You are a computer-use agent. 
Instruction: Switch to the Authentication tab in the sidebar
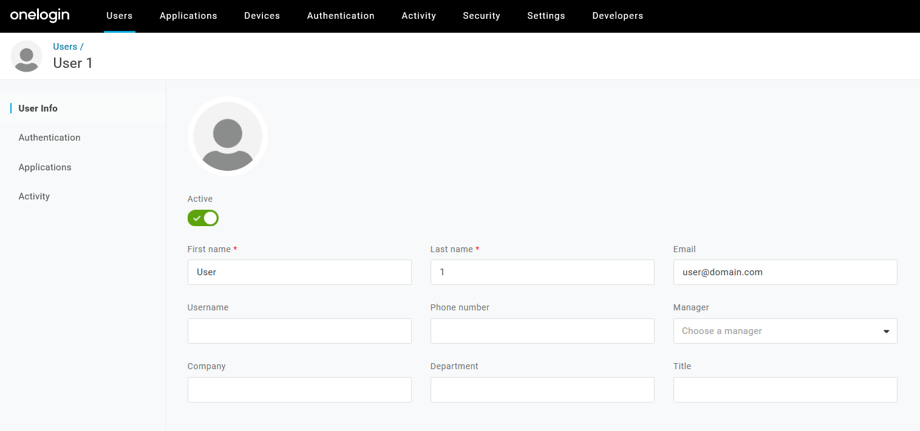tap(49, 138)
